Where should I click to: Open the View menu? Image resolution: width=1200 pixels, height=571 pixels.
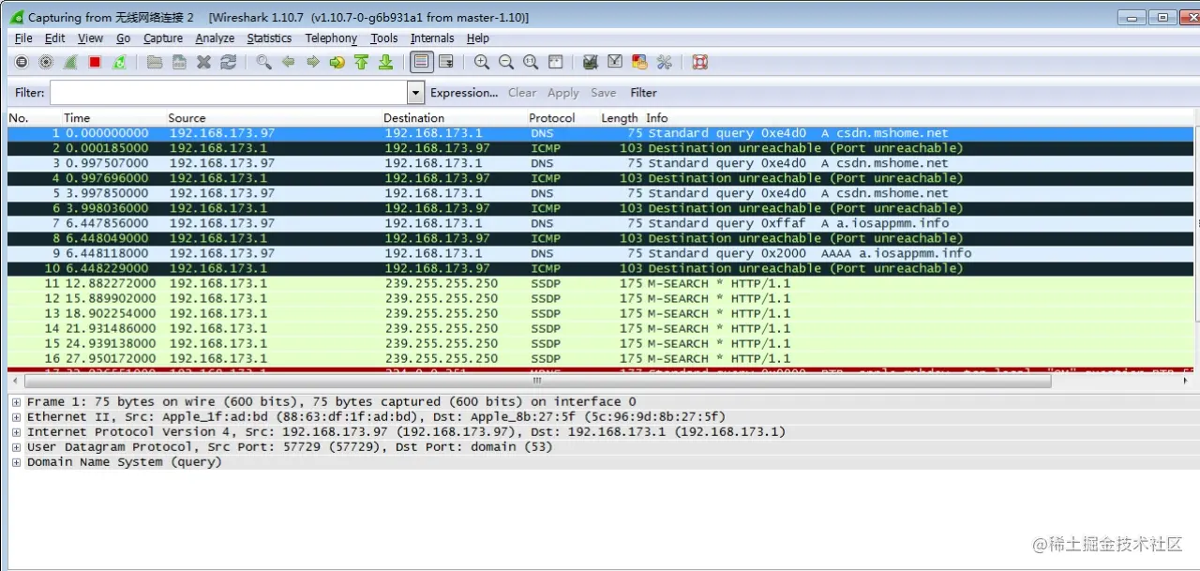(x=91, y=38)
